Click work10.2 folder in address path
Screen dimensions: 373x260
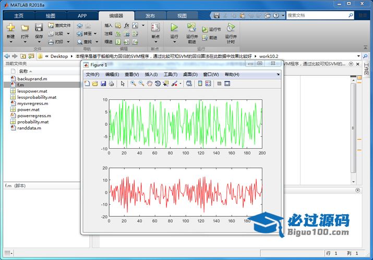(x=269, y=56)
